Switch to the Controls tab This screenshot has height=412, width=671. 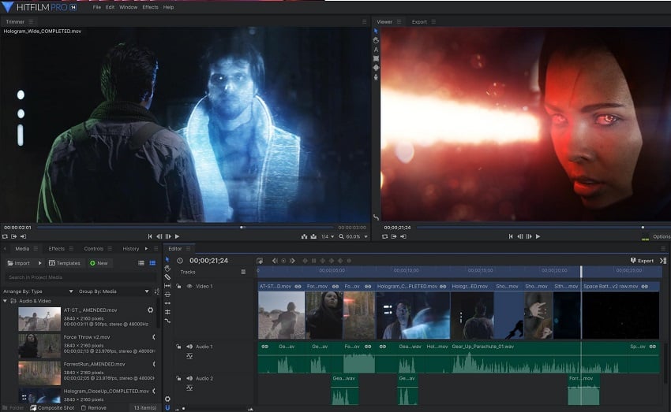[94, 248]
